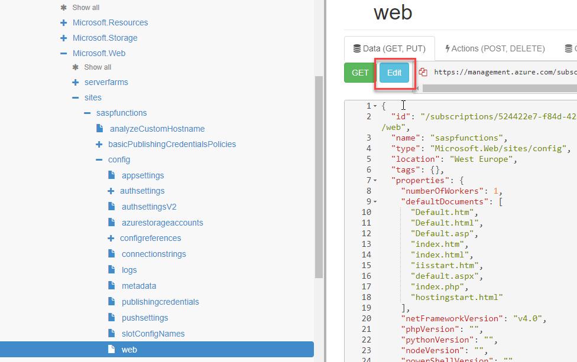Click file icon beside web
The width and height of the screenshot is (577, 362).
111,349
